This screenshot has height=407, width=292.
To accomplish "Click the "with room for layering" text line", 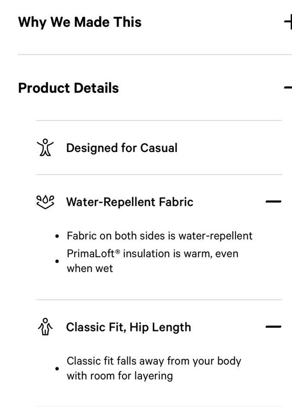I will (120, 376).
